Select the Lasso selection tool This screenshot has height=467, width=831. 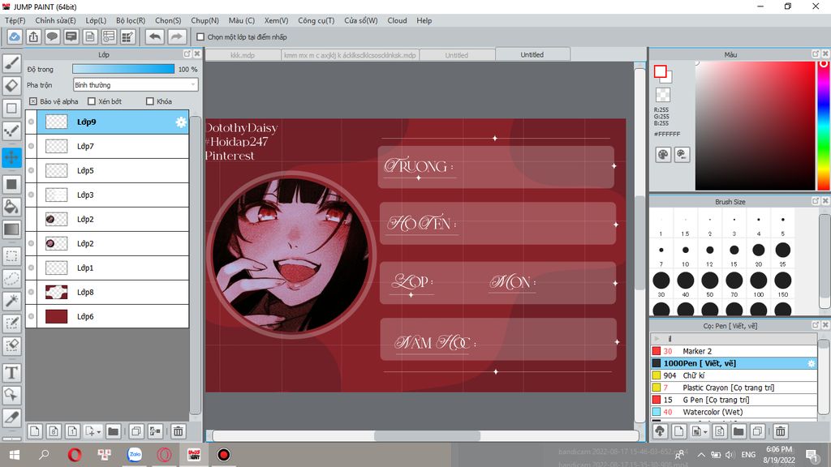pos(11,279)
